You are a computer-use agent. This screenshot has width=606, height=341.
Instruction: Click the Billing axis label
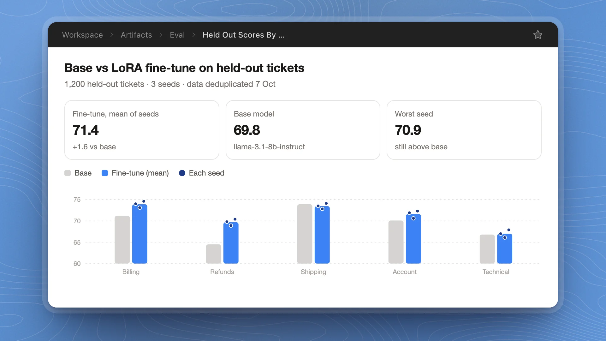tap(131, 272)
